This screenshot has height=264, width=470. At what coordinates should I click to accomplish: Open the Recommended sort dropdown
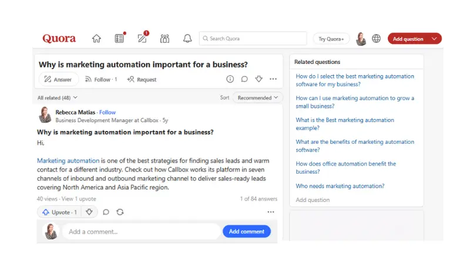tap(257, 98)
